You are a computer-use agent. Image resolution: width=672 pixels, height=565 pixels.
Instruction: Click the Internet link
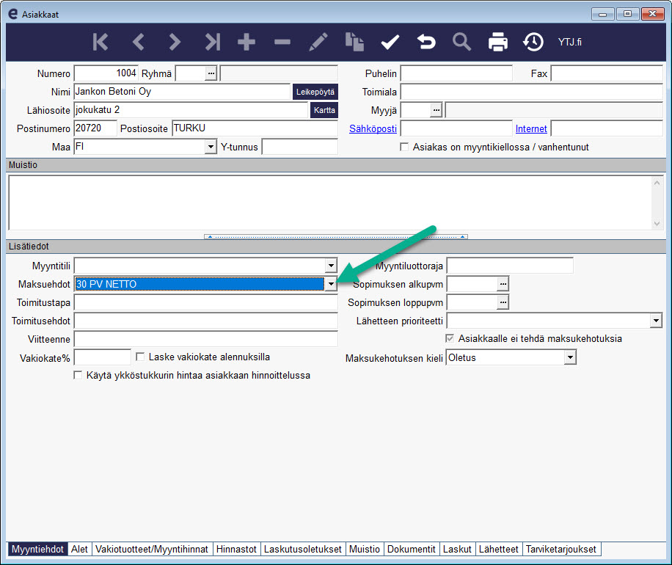click(531, 128)
